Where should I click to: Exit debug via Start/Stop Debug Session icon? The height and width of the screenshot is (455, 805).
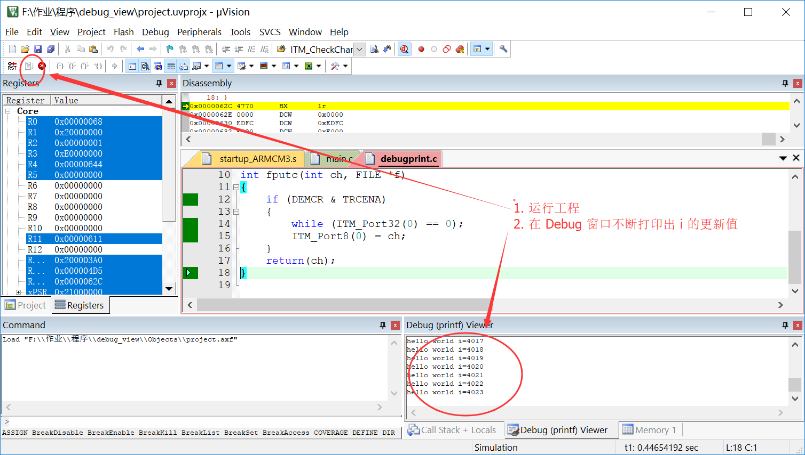pyautogui.click(x=404, y=48)
